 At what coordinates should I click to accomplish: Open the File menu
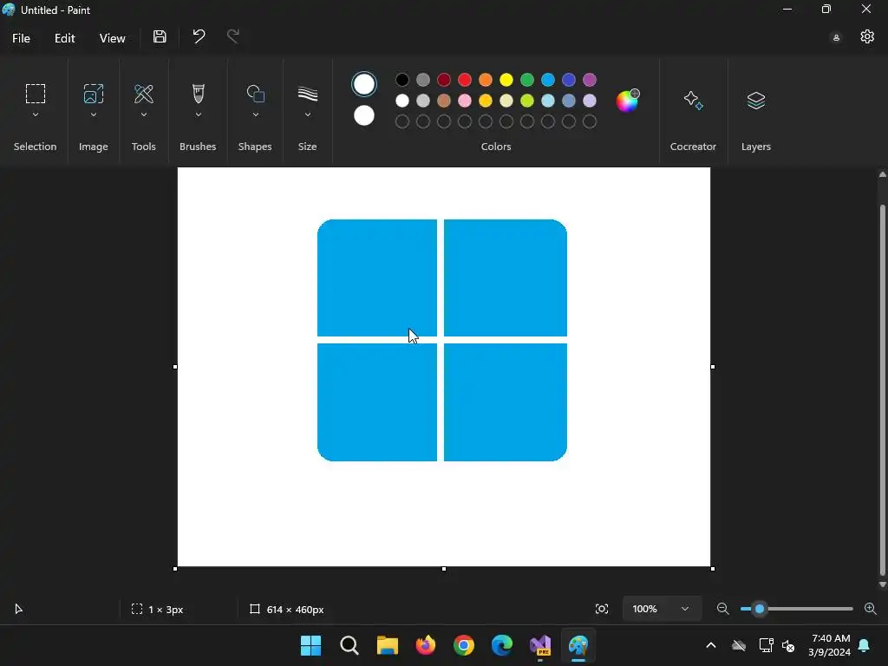click(x=21, y=38)
